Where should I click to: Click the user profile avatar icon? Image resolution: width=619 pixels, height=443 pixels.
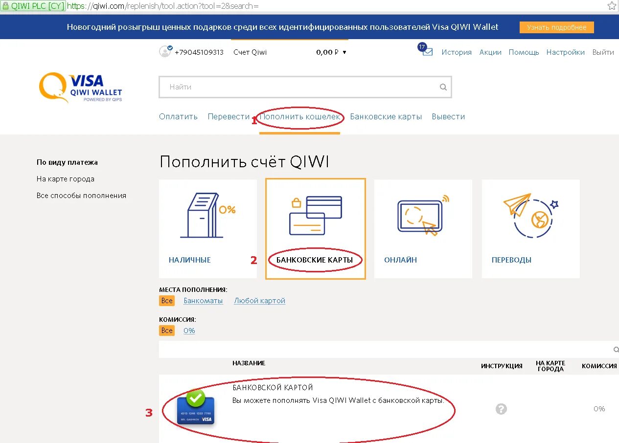point(165,51)
